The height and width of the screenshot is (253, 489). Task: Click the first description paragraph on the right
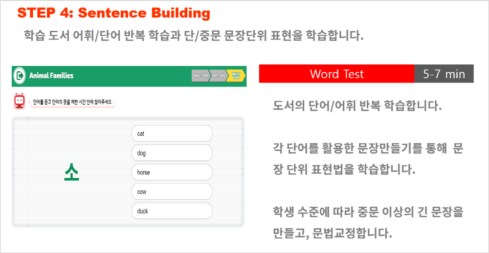pyautogui.click(x=357, y=106)
